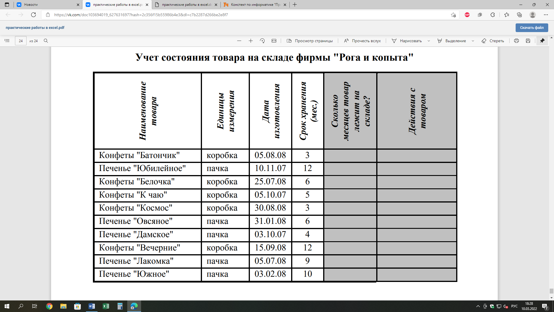This screenshot has height=312, width=554.
Task: Open the browser extensions puzzle icon
Action: coord(493,15)
